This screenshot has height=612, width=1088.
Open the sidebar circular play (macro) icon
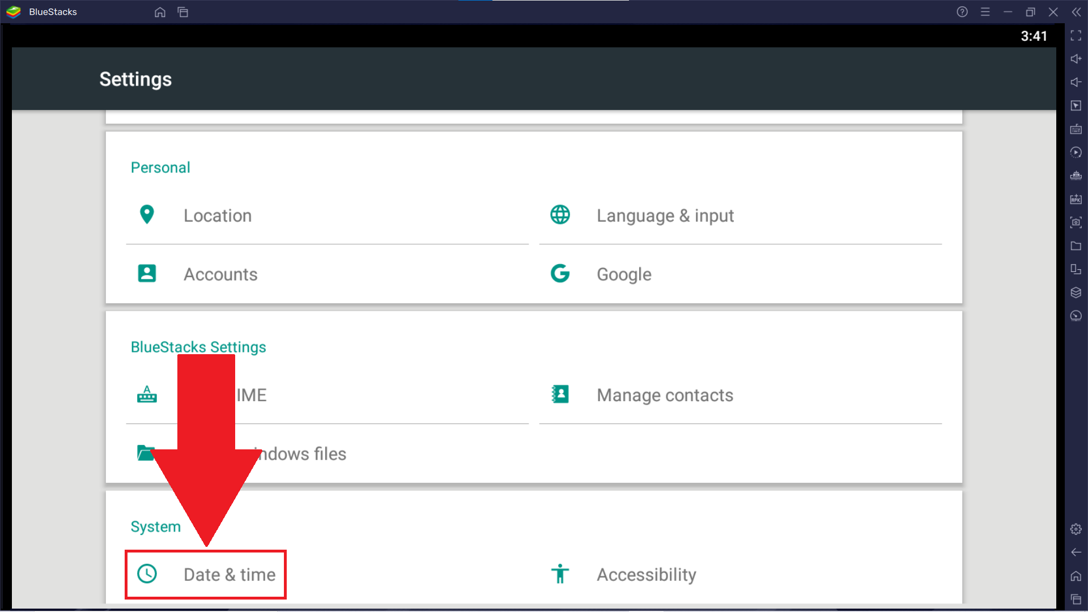click(x=1076, y=152)
